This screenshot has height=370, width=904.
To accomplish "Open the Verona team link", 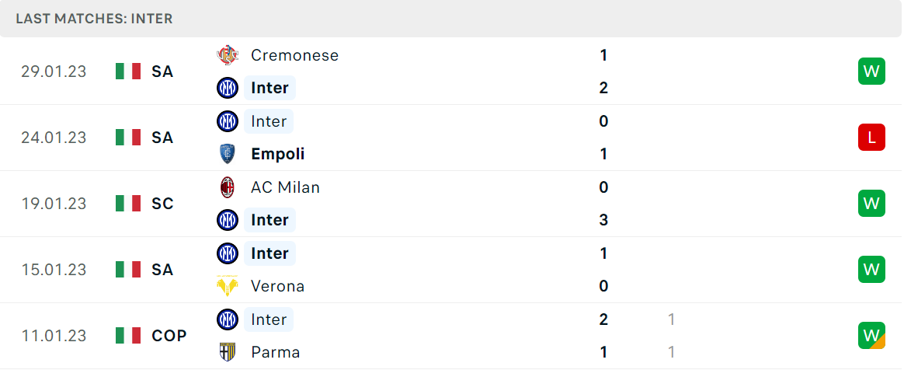I will click(277, 286).
